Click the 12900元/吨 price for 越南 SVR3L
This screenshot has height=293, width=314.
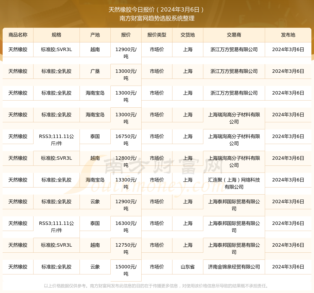coord(126,53)
